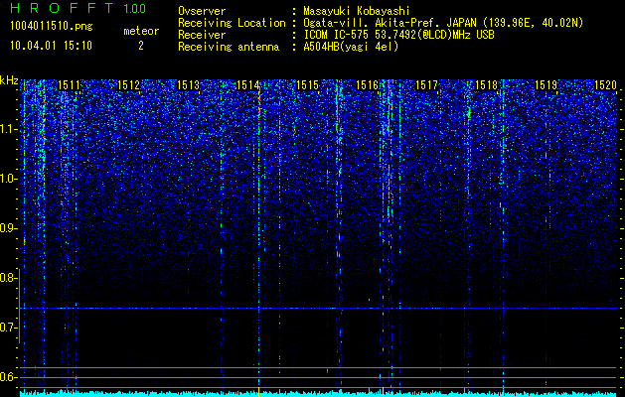Click the 1514 time marker
This screenshot has height=397, width=625.
pos(247,85)
